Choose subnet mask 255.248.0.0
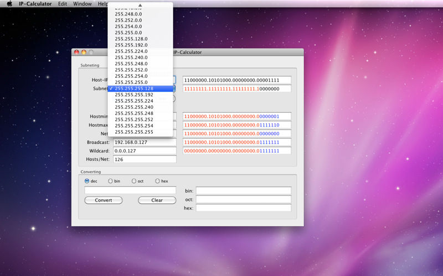Screen dimensions: 443x276 coord(141,14)
